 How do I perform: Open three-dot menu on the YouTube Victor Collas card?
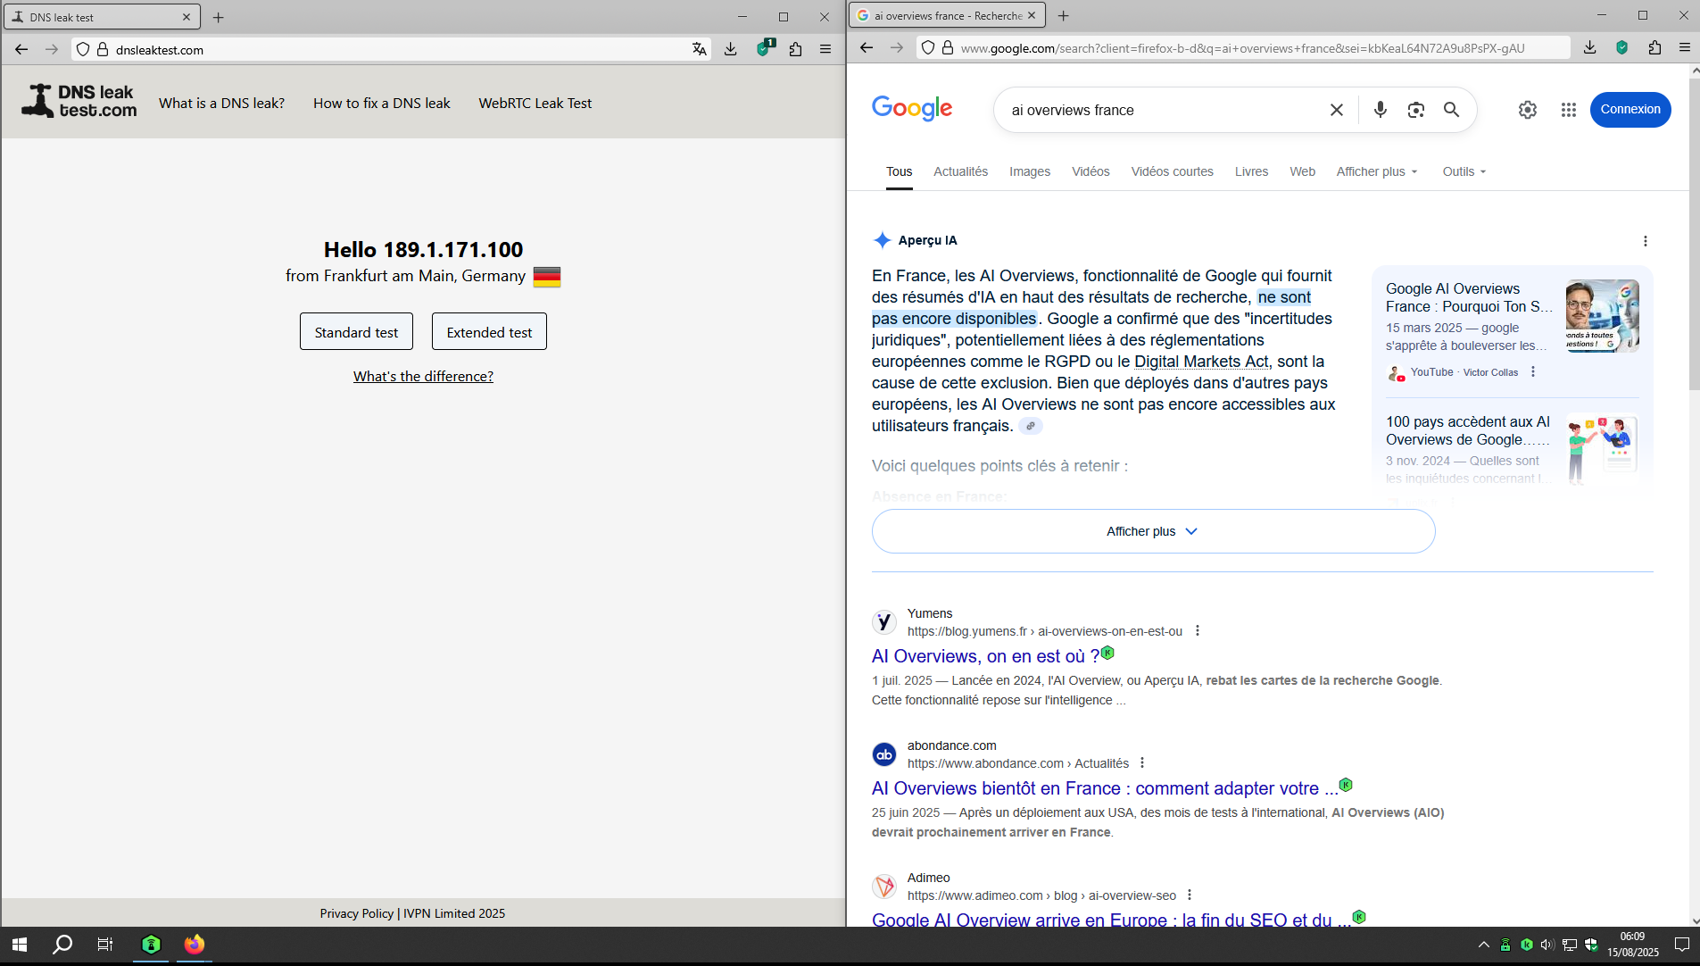1533,372
